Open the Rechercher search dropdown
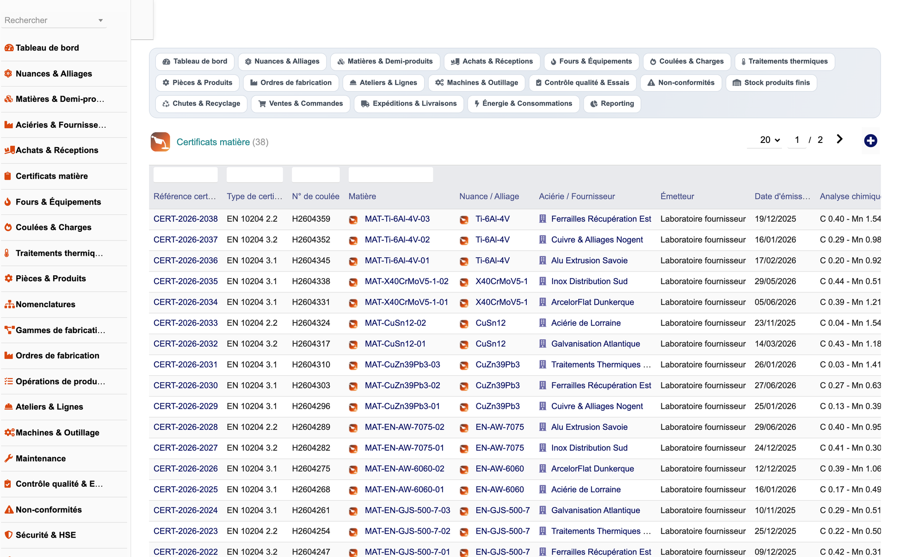900x557 pixels. coord(54,20)
